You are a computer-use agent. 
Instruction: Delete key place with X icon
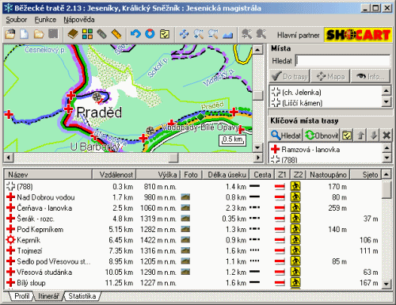click(386, 135)
